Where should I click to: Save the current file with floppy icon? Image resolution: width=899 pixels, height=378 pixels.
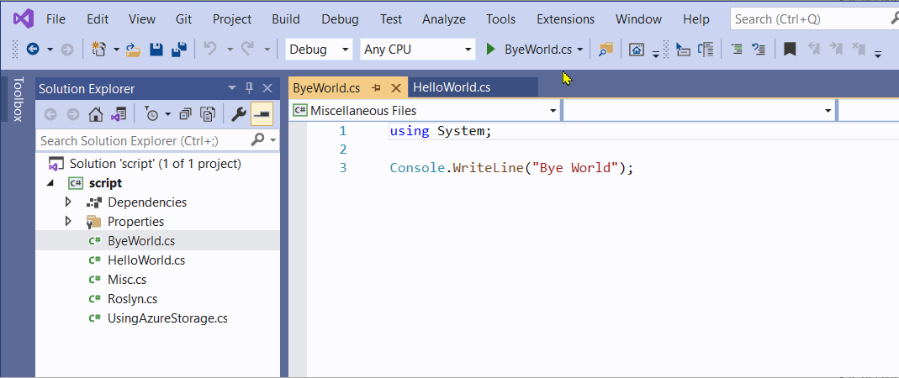(156, 50)
